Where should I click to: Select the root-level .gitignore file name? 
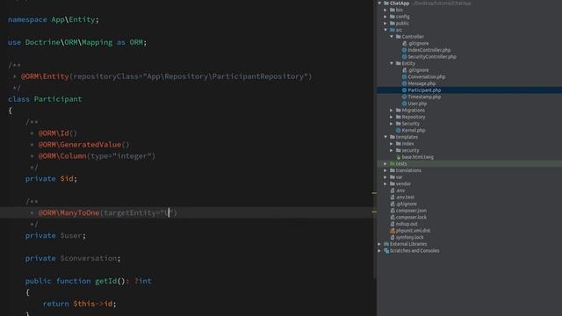pyautogui.click(x=407, y=204)
